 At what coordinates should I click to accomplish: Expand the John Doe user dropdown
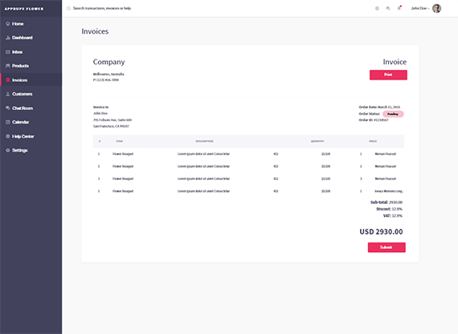pos(420,9)
